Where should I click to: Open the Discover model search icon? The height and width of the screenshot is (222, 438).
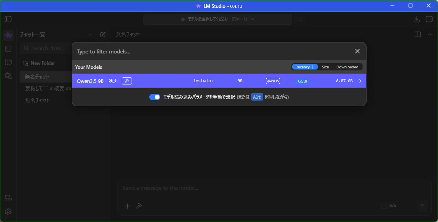[x=8, y=75]
